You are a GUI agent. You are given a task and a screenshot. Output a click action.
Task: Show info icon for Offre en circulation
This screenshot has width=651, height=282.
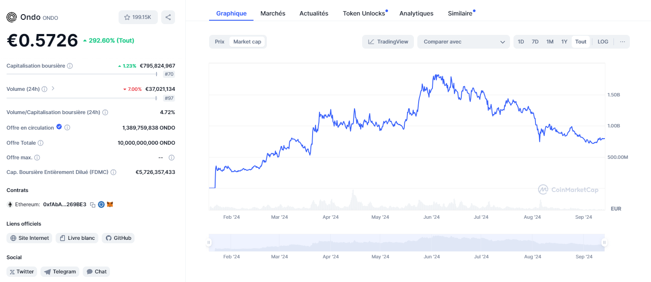[x=67, y=128]
